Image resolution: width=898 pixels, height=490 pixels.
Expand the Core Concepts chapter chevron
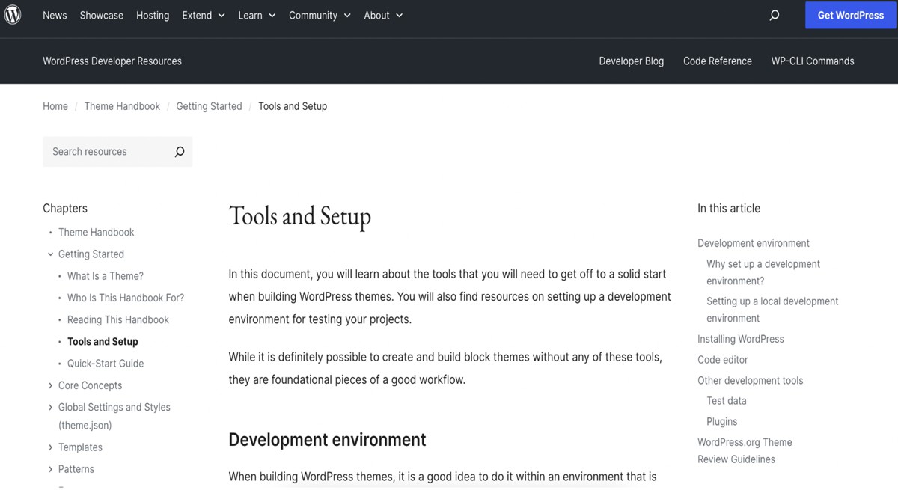coord(50,385)
